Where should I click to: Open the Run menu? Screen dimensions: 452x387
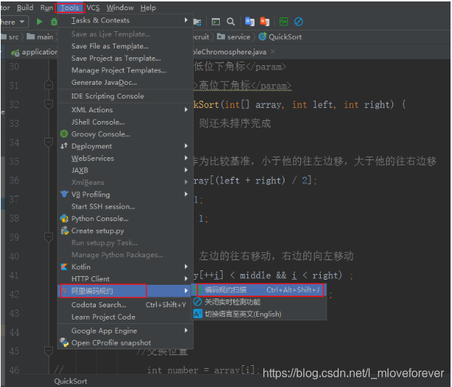click(46, 8)
